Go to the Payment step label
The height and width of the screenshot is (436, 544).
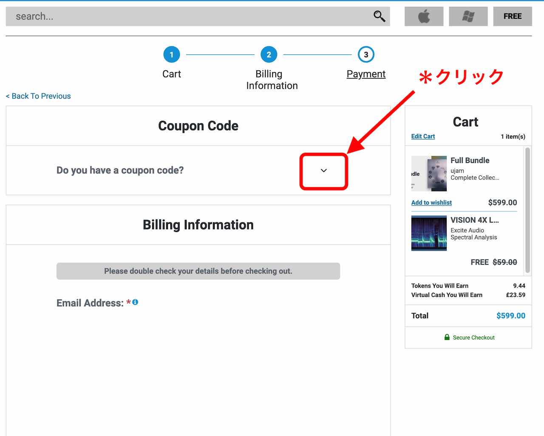click(366, 74)
